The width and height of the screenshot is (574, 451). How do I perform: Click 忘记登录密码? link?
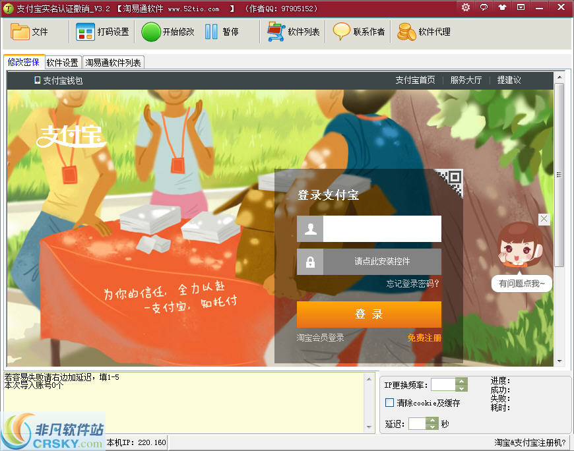coord(412,284)
